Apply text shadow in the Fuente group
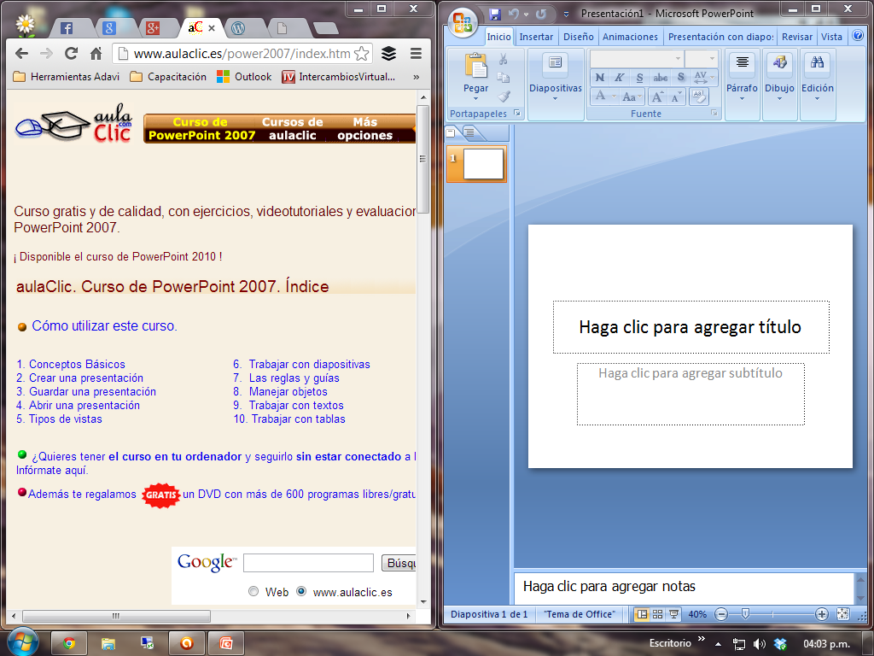 [x=680, y=78]
